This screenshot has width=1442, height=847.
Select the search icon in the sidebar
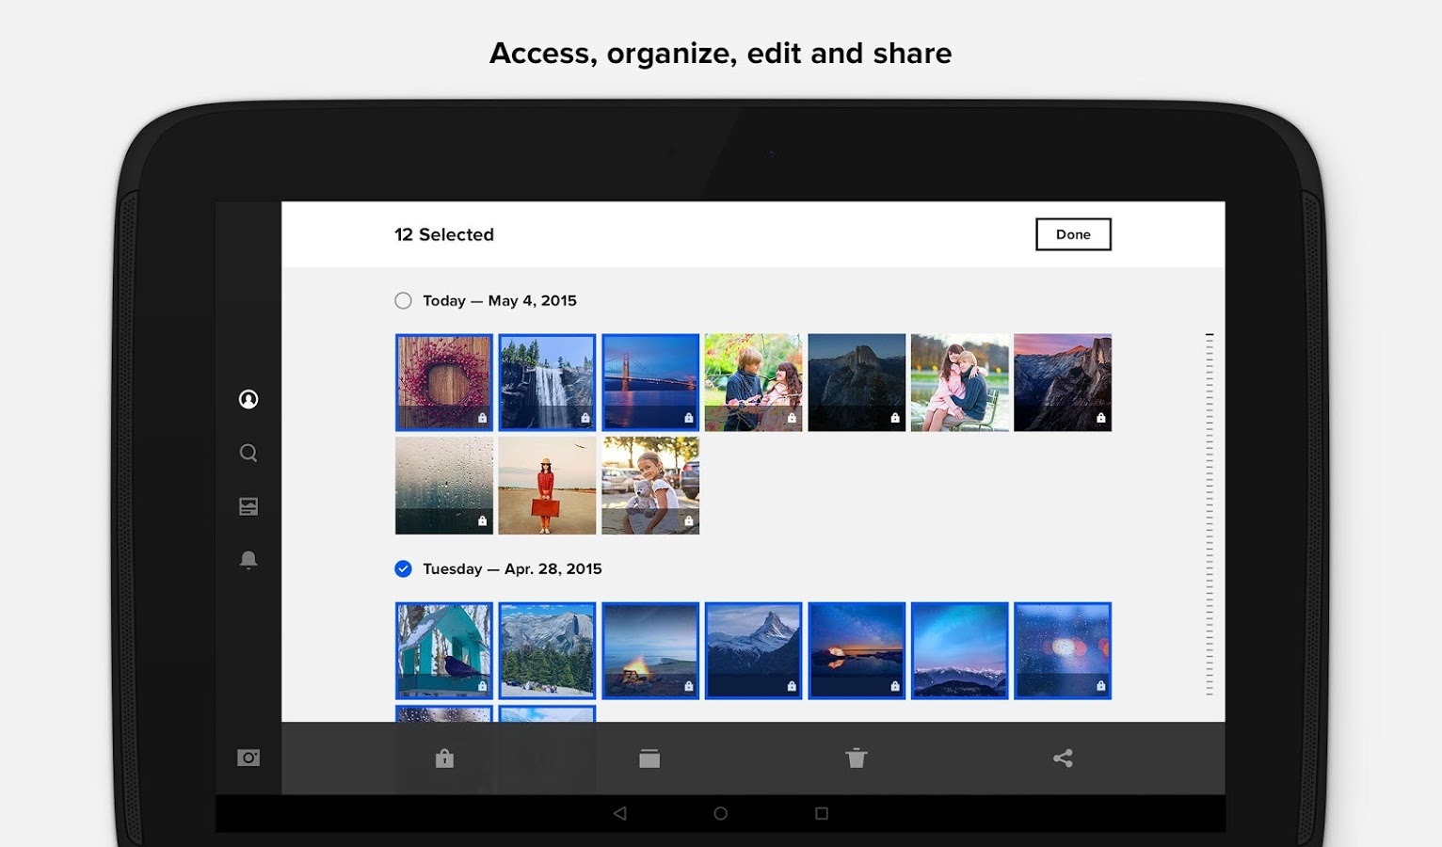pos(248,453)
